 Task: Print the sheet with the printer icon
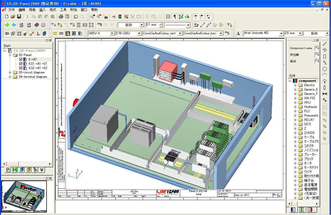(61, 17)
